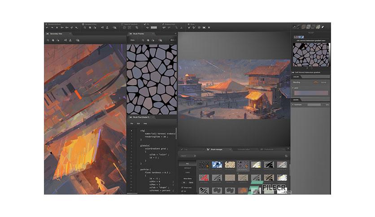This screenshot has height=217, width=375.
Task: Click the search icon beside brush manager search
Action: (195, 156)
